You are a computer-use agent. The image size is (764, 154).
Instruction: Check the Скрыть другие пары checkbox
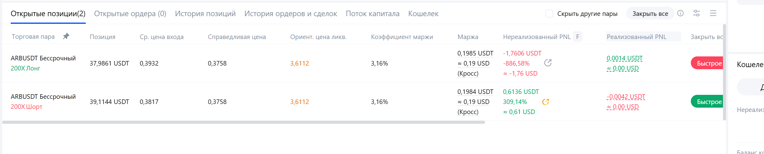[549, 13]
